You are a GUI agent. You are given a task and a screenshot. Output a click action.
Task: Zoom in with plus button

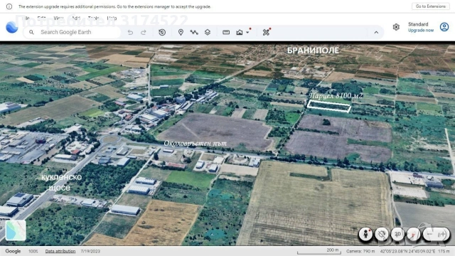click(x=442, y=234)
